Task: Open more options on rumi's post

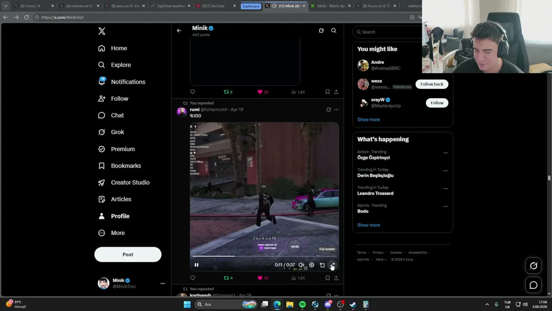Action: pyautogui.click(x=336, y=110)
